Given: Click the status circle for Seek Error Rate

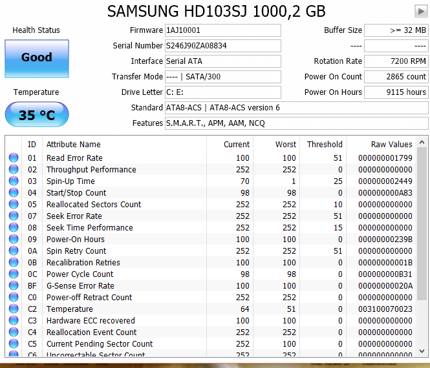Looking at the screenshot, I should (x=14, y=216).
